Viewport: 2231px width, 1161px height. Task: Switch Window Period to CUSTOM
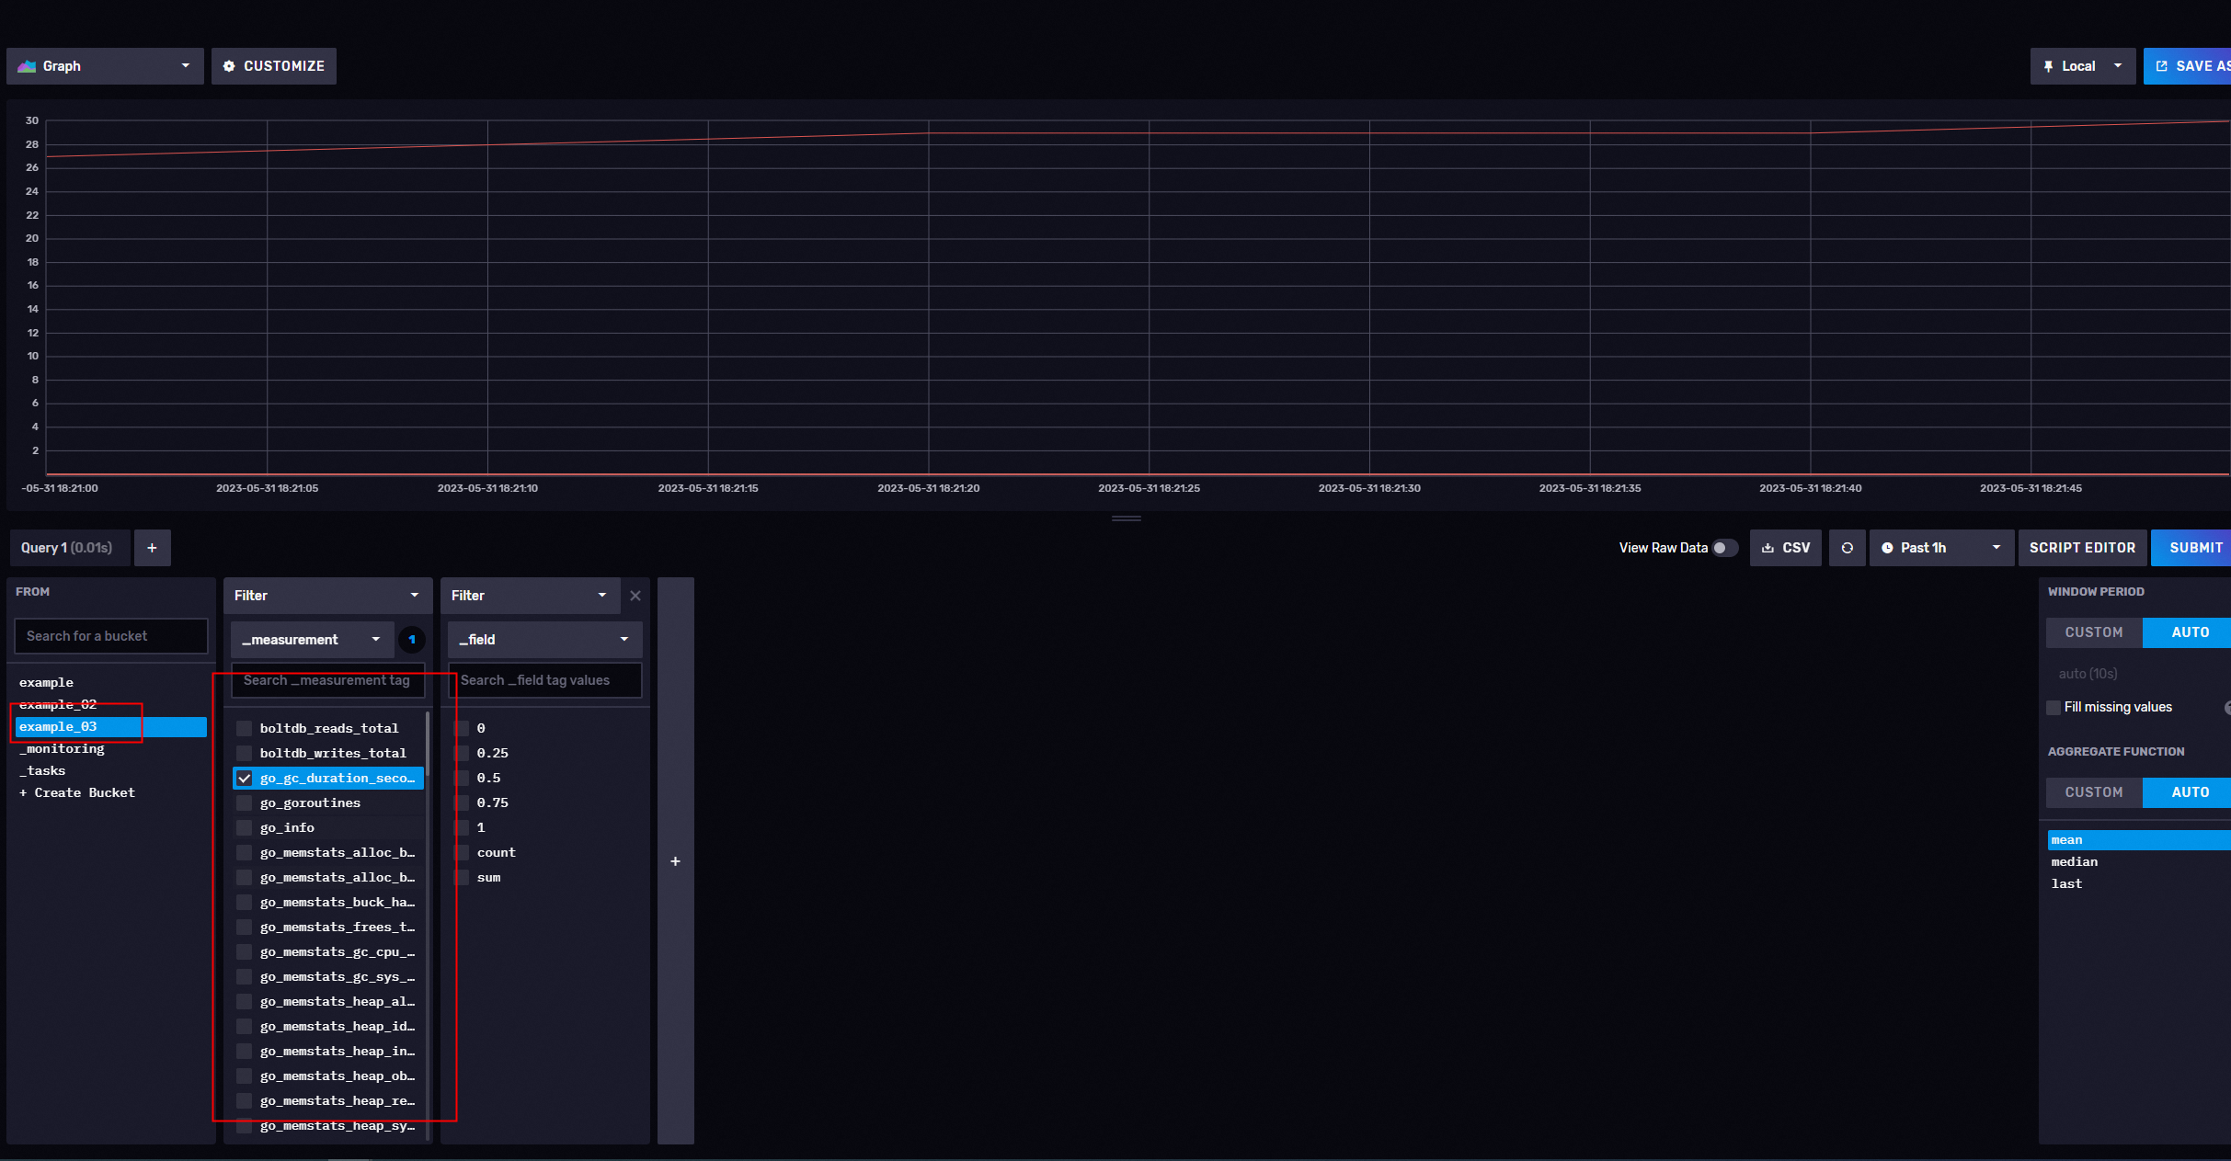pos(2093,632)
